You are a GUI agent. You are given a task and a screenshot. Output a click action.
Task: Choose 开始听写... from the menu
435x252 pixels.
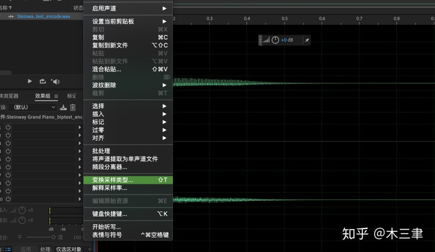[x=128, y=227]
